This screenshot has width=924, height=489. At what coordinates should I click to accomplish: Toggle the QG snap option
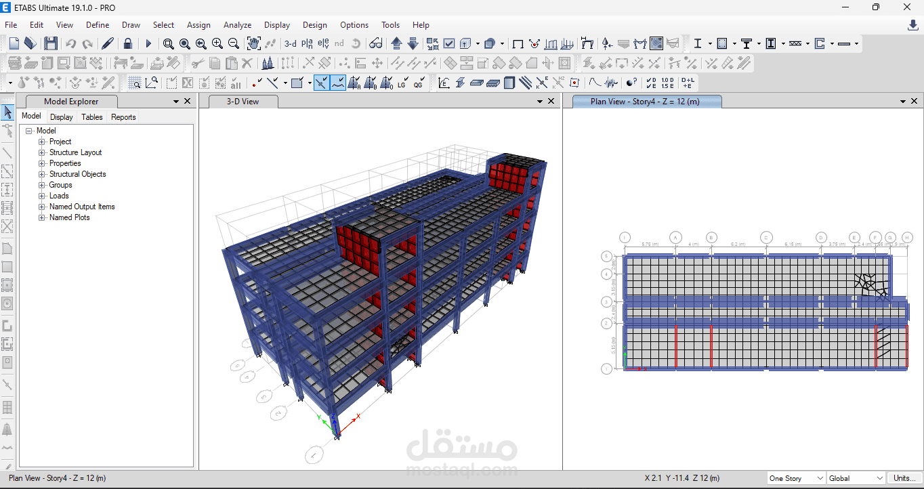pyautogui.click(x=419, y=83)
